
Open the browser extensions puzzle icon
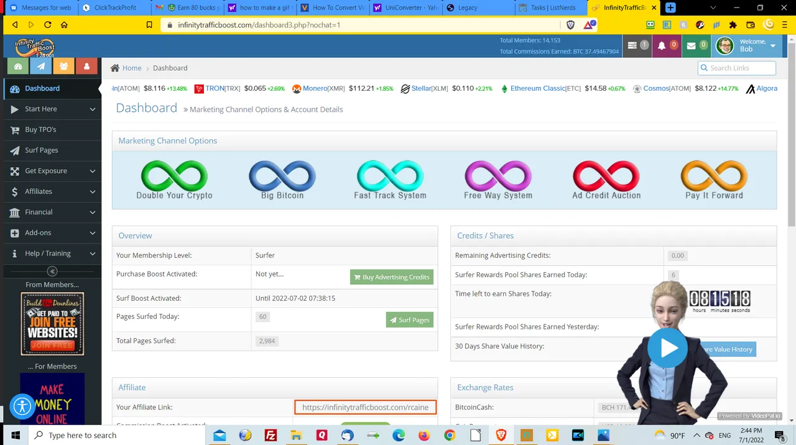pos(733,25)
